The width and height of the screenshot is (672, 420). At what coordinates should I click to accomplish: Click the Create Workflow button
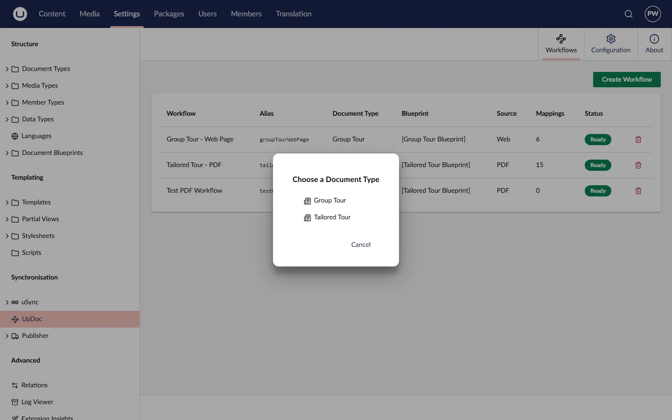(x=627, y=79)
